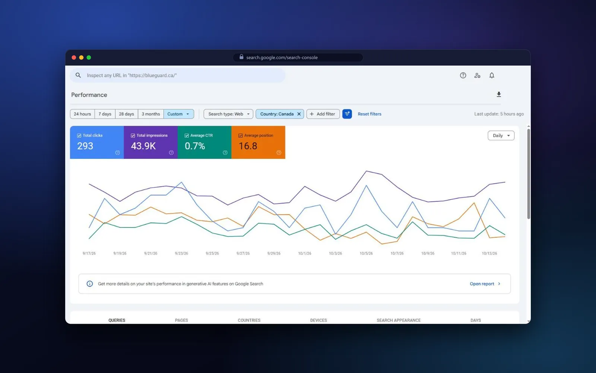
Task: Toggle the Total impressions checkbox
Action: (133, 135)
